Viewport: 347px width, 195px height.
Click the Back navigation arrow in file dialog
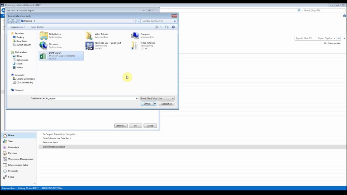10,21
